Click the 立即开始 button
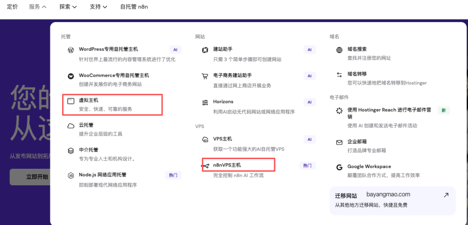 coord(30,177)
